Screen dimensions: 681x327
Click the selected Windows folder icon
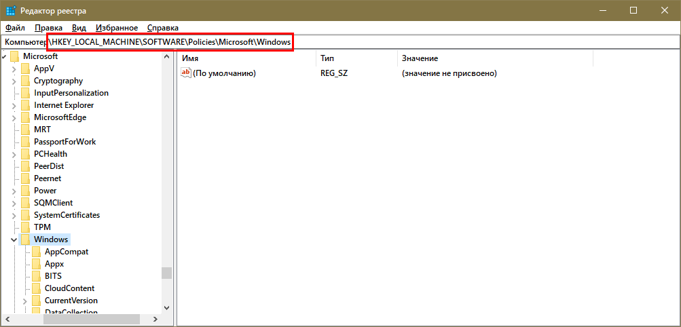pyautogui.click(x=26, y=239)
